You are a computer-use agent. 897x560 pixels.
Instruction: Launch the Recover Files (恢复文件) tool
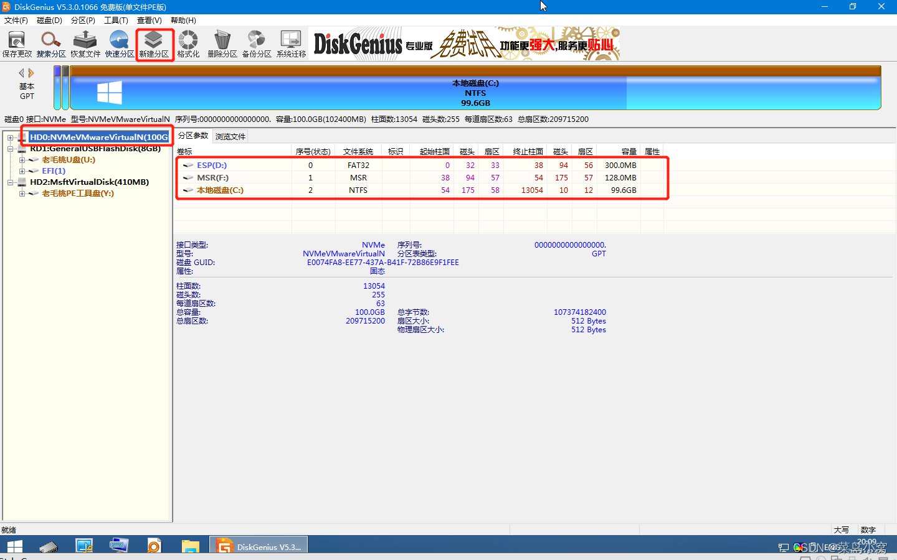click(85, 44)
